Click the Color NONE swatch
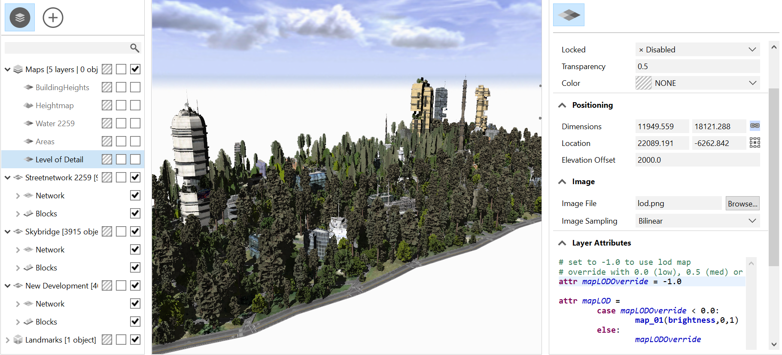The height and width of the screenshot is (355, 782). pos(643,83)
